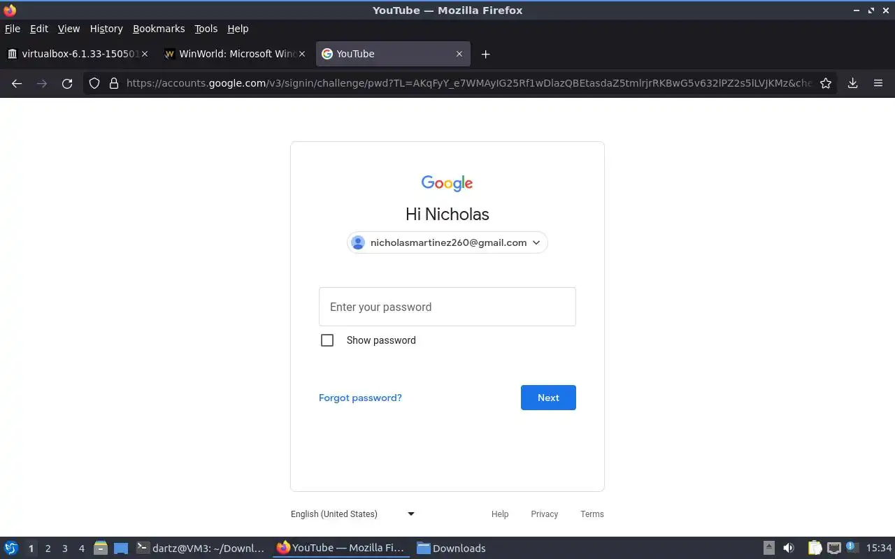Open the Privacy link

[x=544, y=514]
